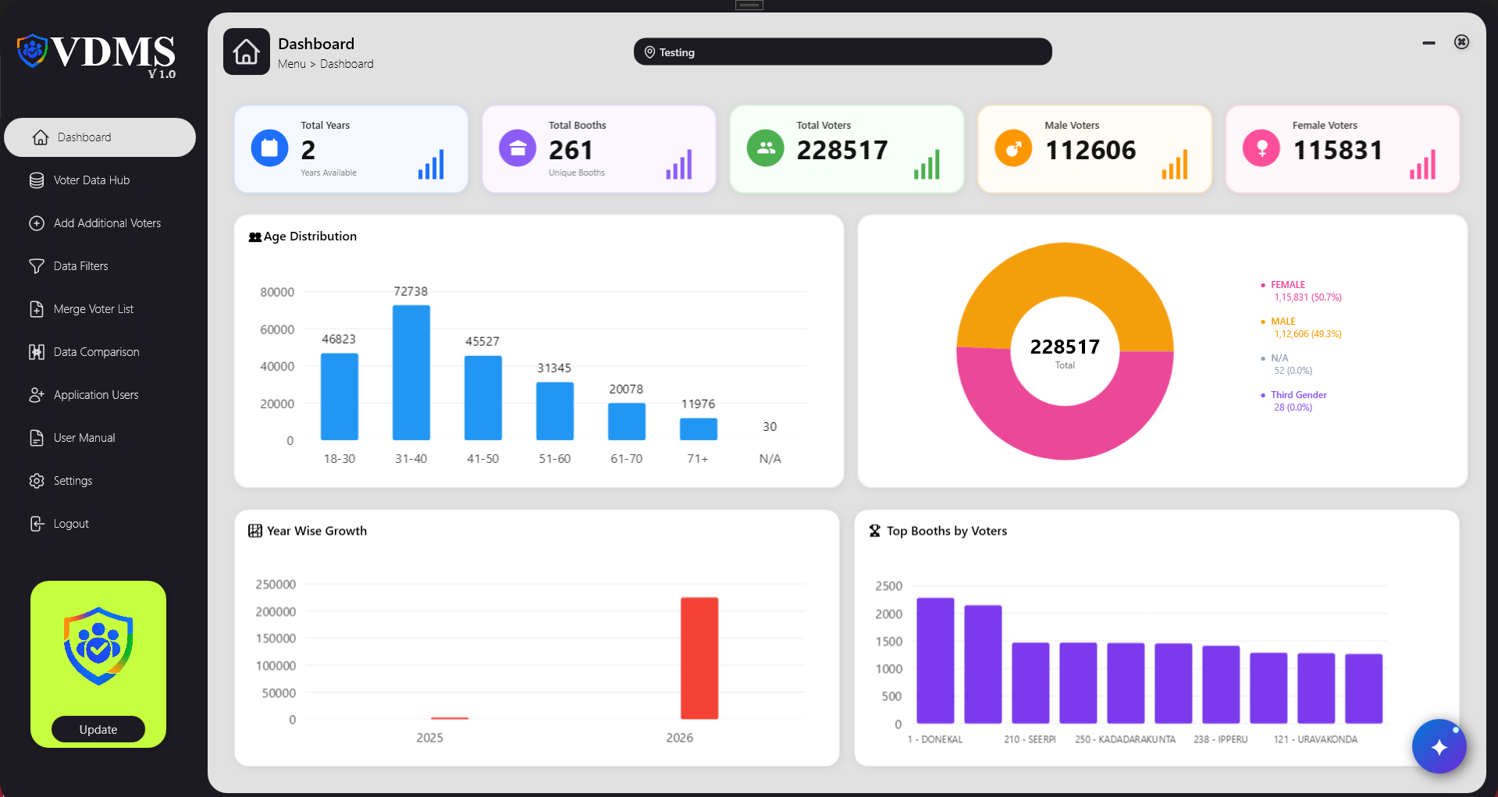Click the 41-50 age bar labeled 45527
The image size is (1498, 797).
[x=483, y=398]
